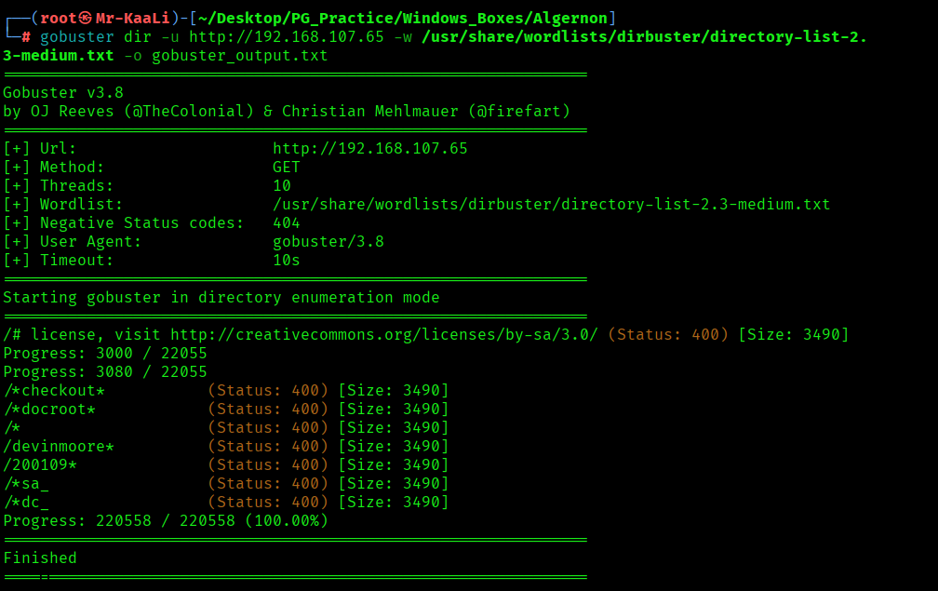The image size is (938, 591).
Task: Open the creativecommons.org license URL
Action: pos(384,335)
